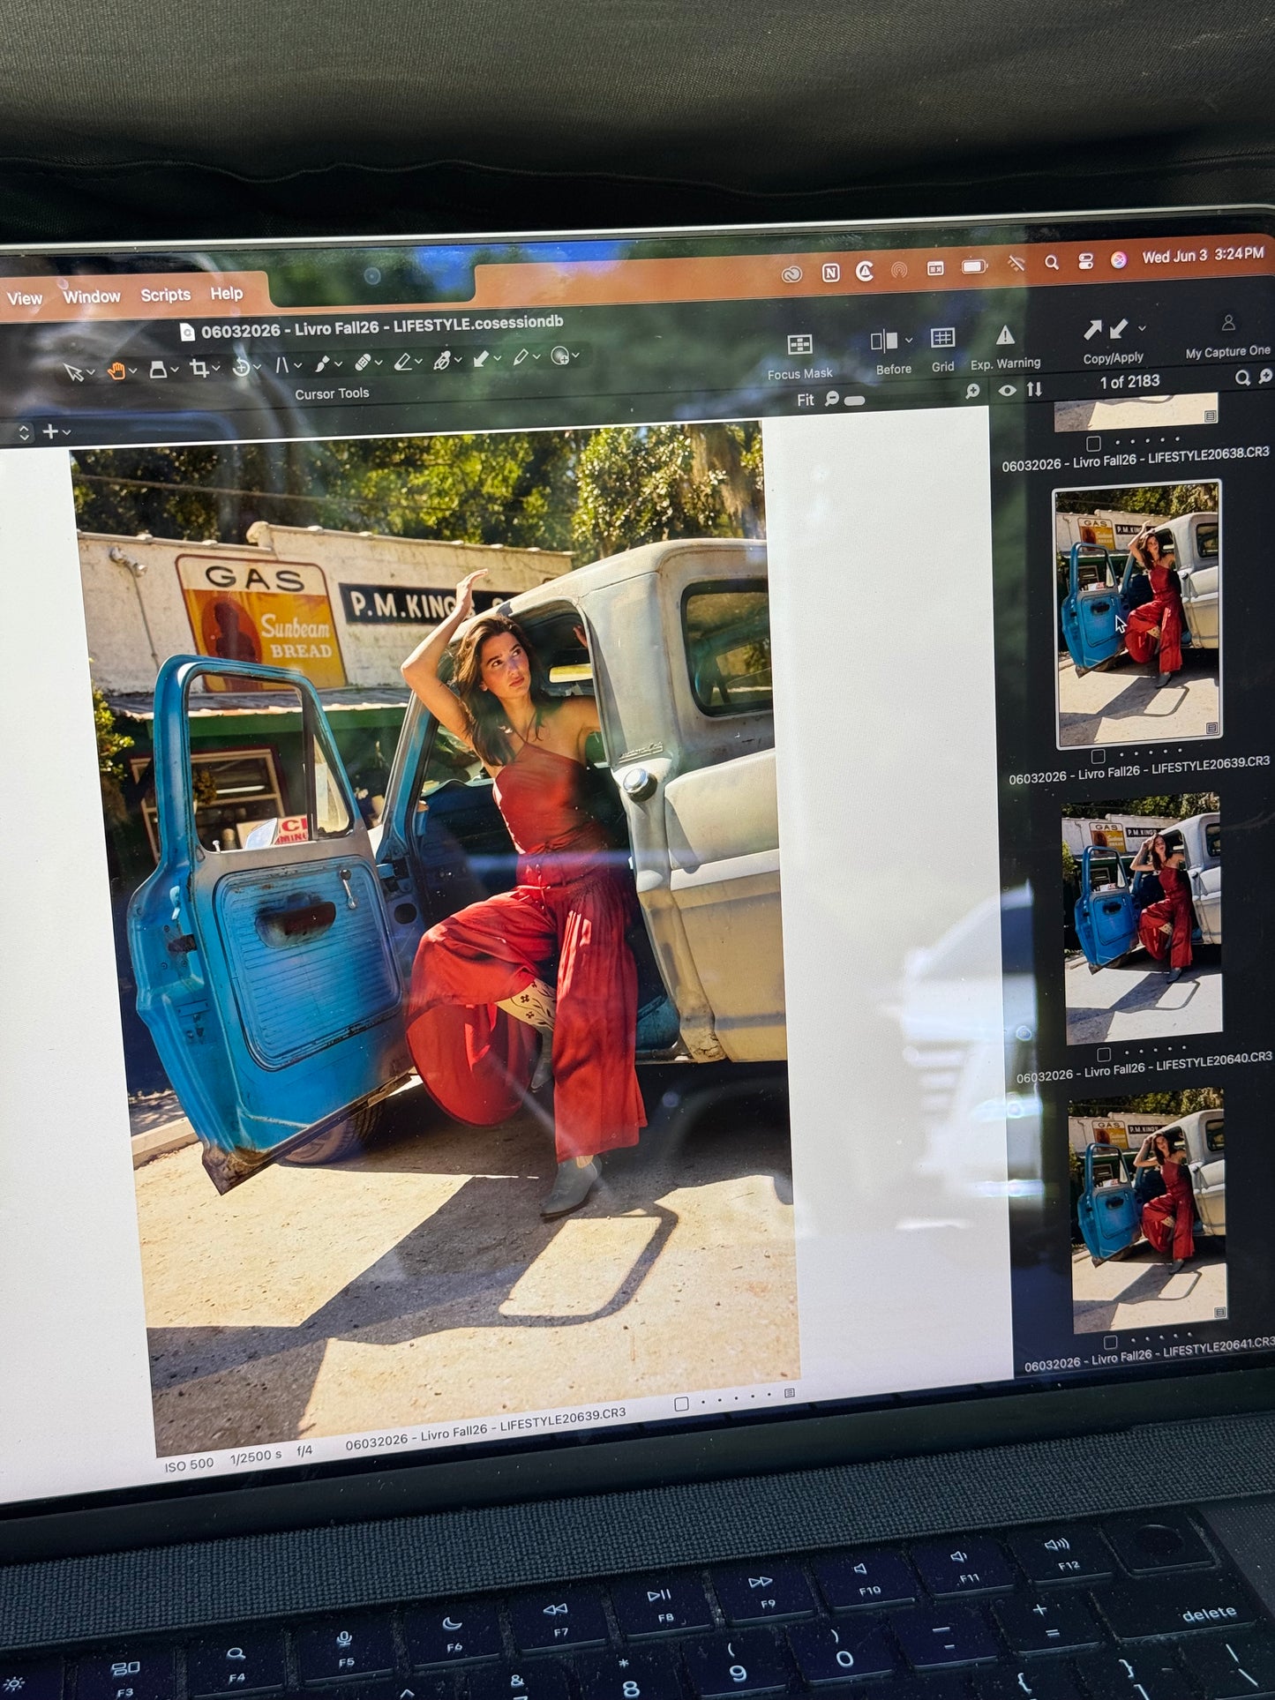The image size is (1275, 1700).
Task: Select the Pan hand cursor tool
Action: (116, 371)
